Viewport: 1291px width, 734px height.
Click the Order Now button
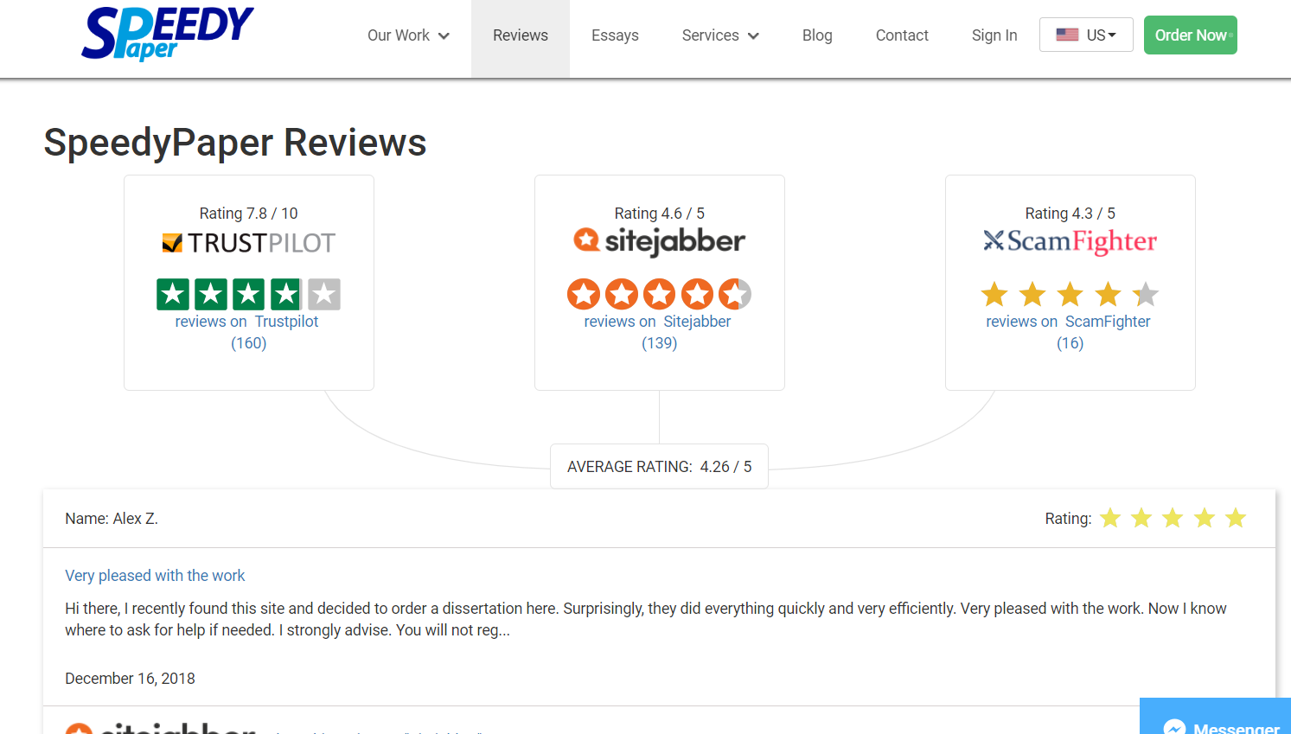pos(1191,35)
